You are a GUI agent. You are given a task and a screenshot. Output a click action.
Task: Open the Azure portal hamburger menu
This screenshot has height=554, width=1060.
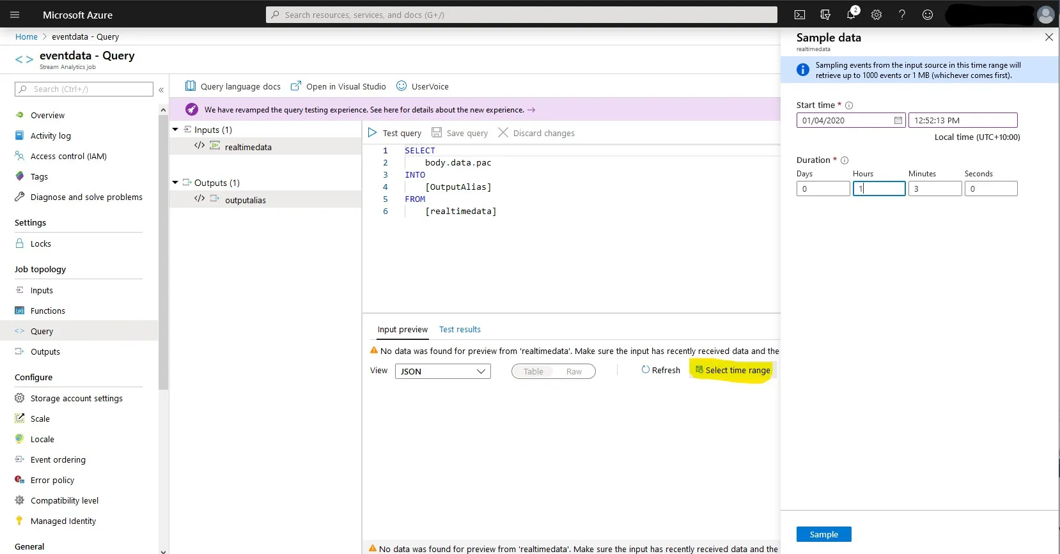(15, 15)
